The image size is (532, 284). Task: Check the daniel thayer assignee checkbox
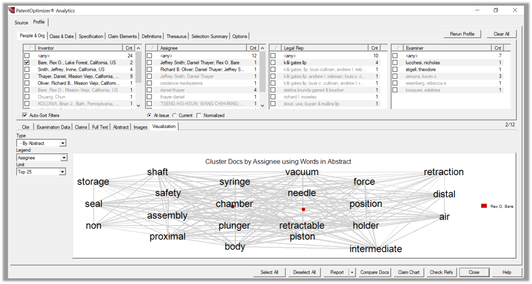point(149,90)
